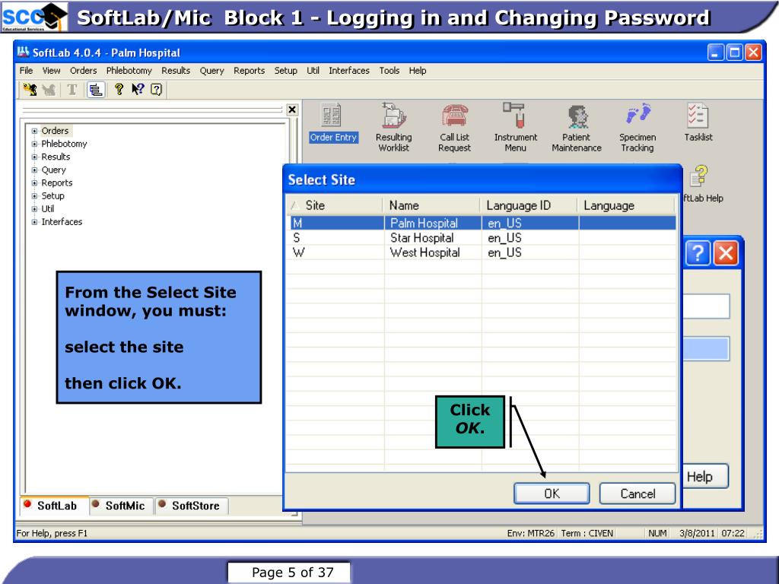Select the West Hospital row
This screenshot has width=779, height=584.
coord(482,252)
